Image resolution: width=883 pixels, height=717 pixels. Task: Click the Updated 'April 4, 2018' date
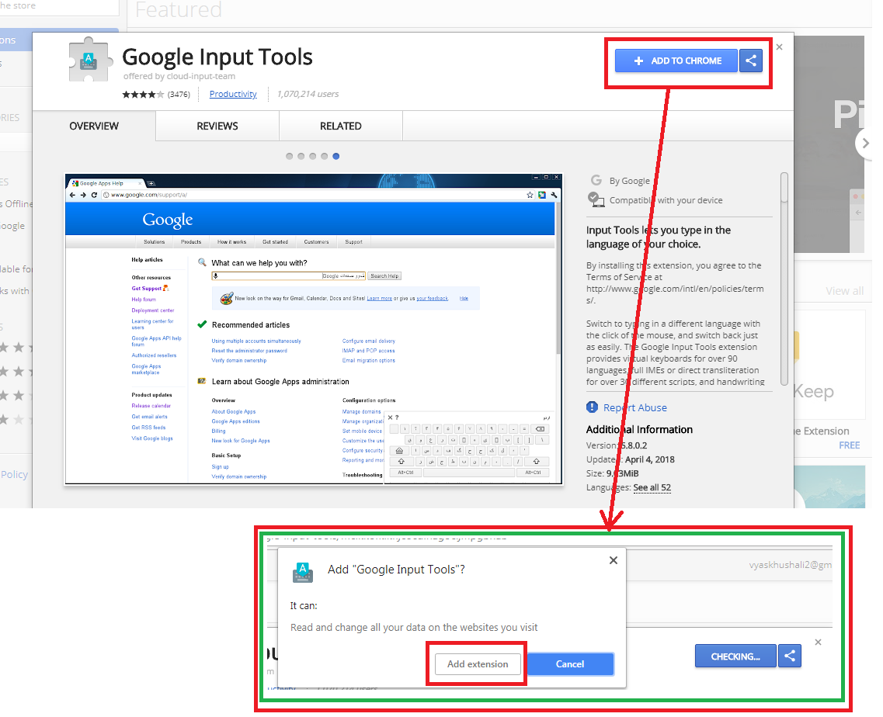pyautogui.click(x=650, y=459)
